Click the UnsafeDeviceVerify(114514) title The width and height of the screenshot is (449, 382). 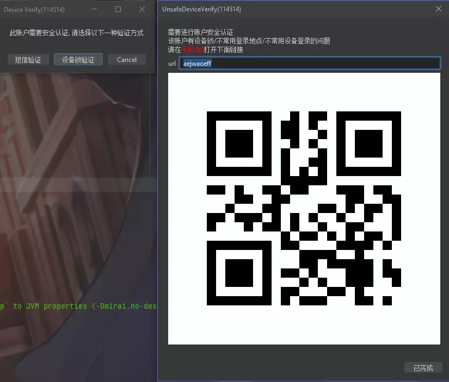pyautogui.click(x=201, y=9)
